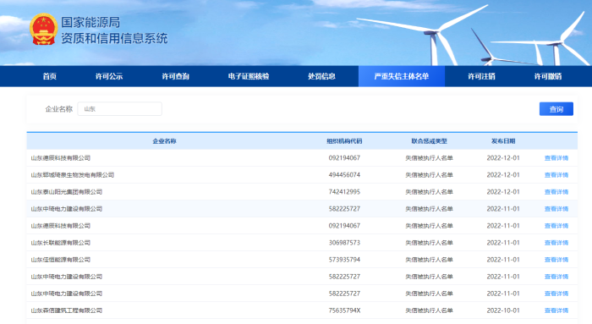Image resolution: width=592 pixels, height=324 pixels.
Task: Click the 企业名称 label beside the search box
Action: click(x=59, y=109)
